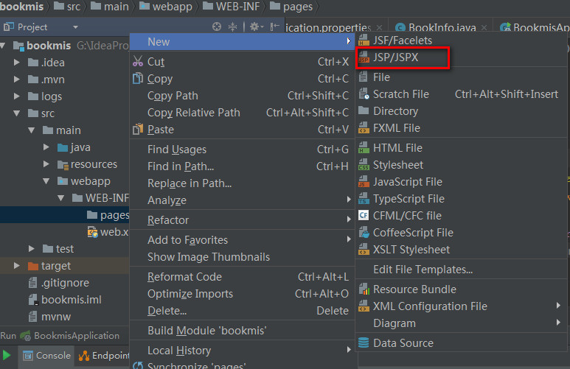Choose Delete... from context menu
Viewport: 570px width, 369px height.
(167, 311)
